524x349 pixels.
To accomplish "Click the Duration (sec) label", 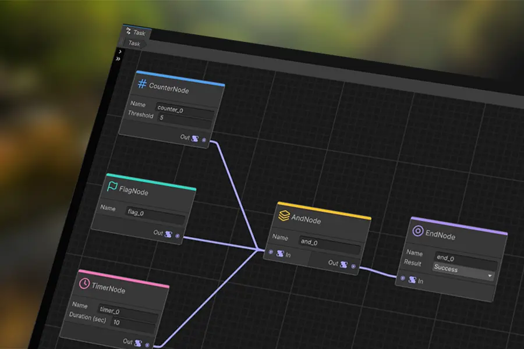I will tap(87, 317).
